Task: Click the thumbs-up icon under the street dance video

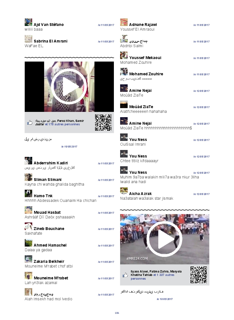Action: (x=125, y=275)
